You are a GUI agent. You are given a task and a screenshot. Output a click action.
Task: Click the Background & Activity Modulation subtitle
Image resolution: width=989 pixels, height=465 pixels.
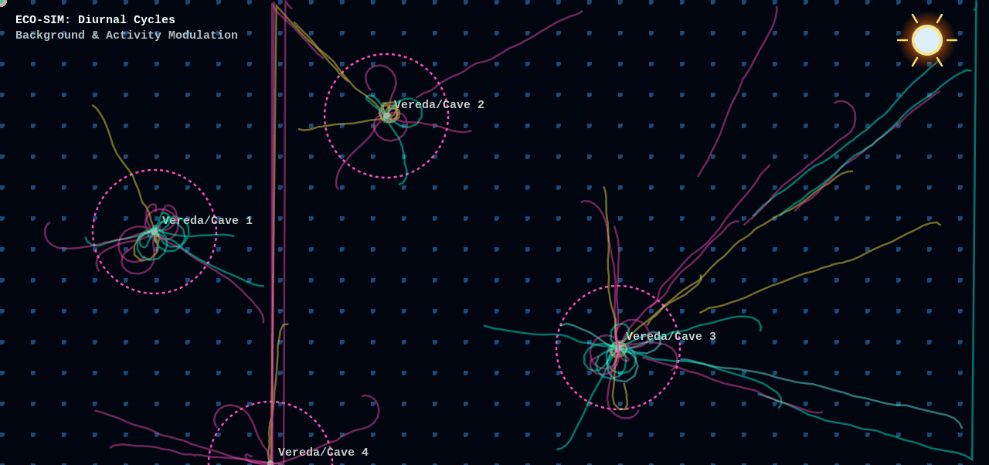(127, 36)
